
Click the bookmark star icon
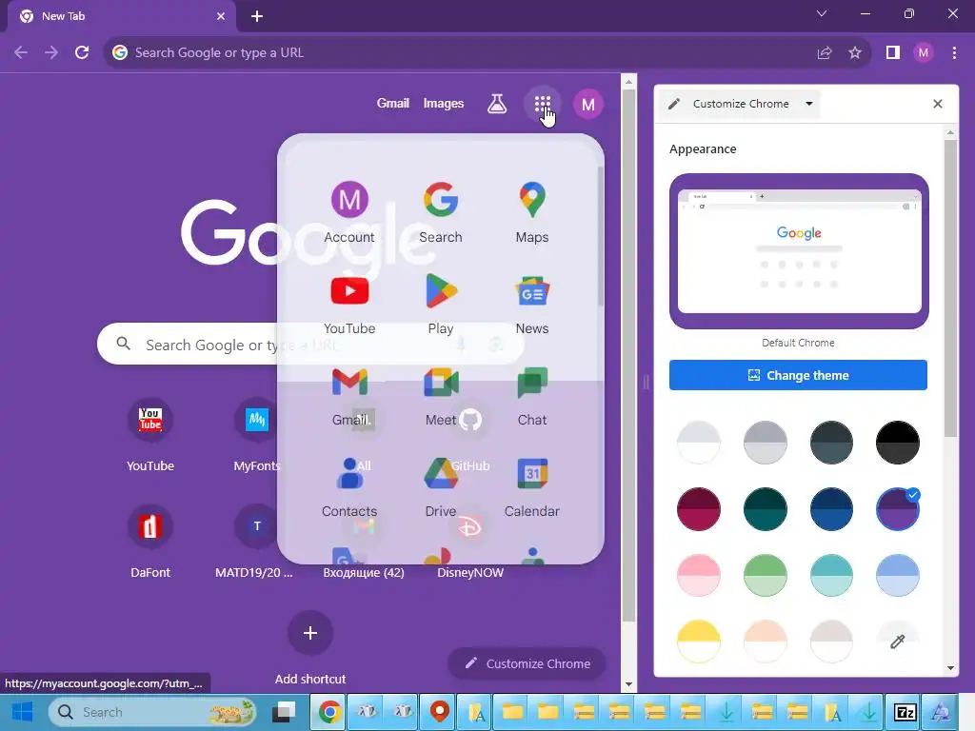coord(855,53)
